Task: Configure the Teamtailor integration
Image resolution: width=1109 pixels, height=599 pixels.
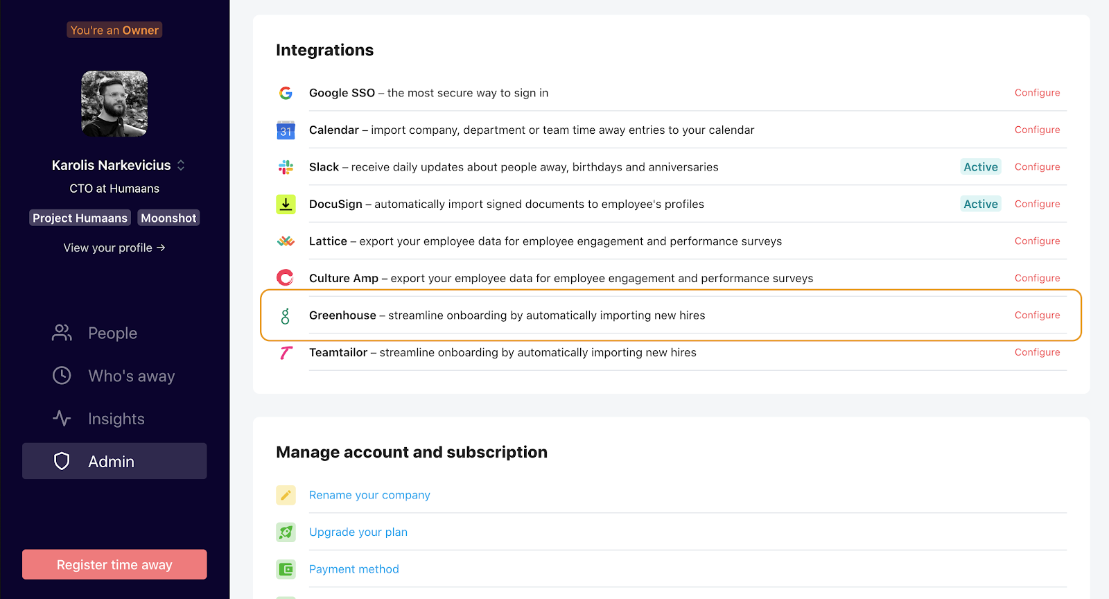Action: click(1037, 352)
